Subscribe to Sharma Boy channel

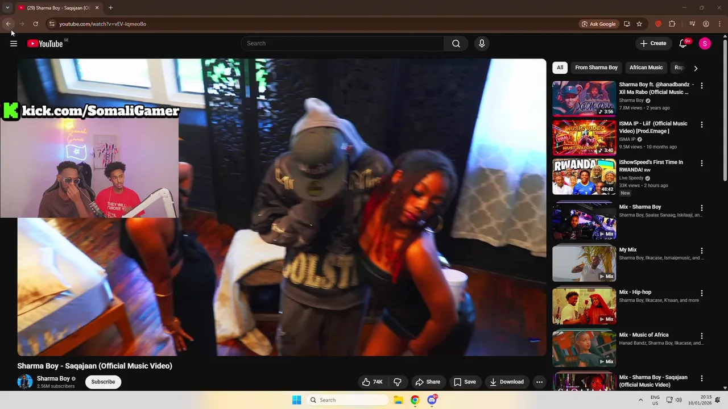pos(103,382)
